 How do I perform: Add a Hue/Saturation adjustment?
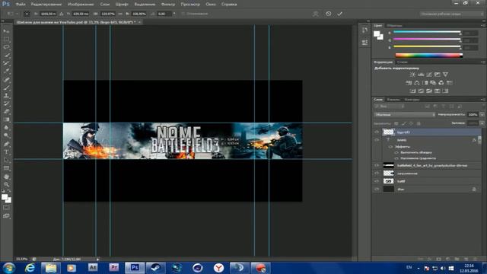[x=409, y=83]
